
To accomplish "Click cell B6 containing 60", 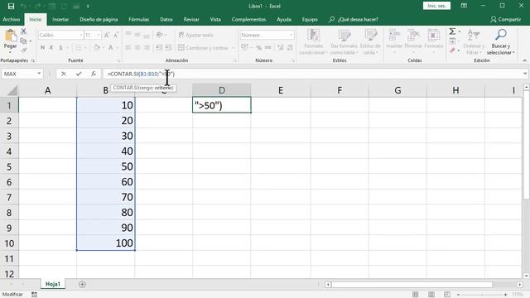I will [106, 182].
